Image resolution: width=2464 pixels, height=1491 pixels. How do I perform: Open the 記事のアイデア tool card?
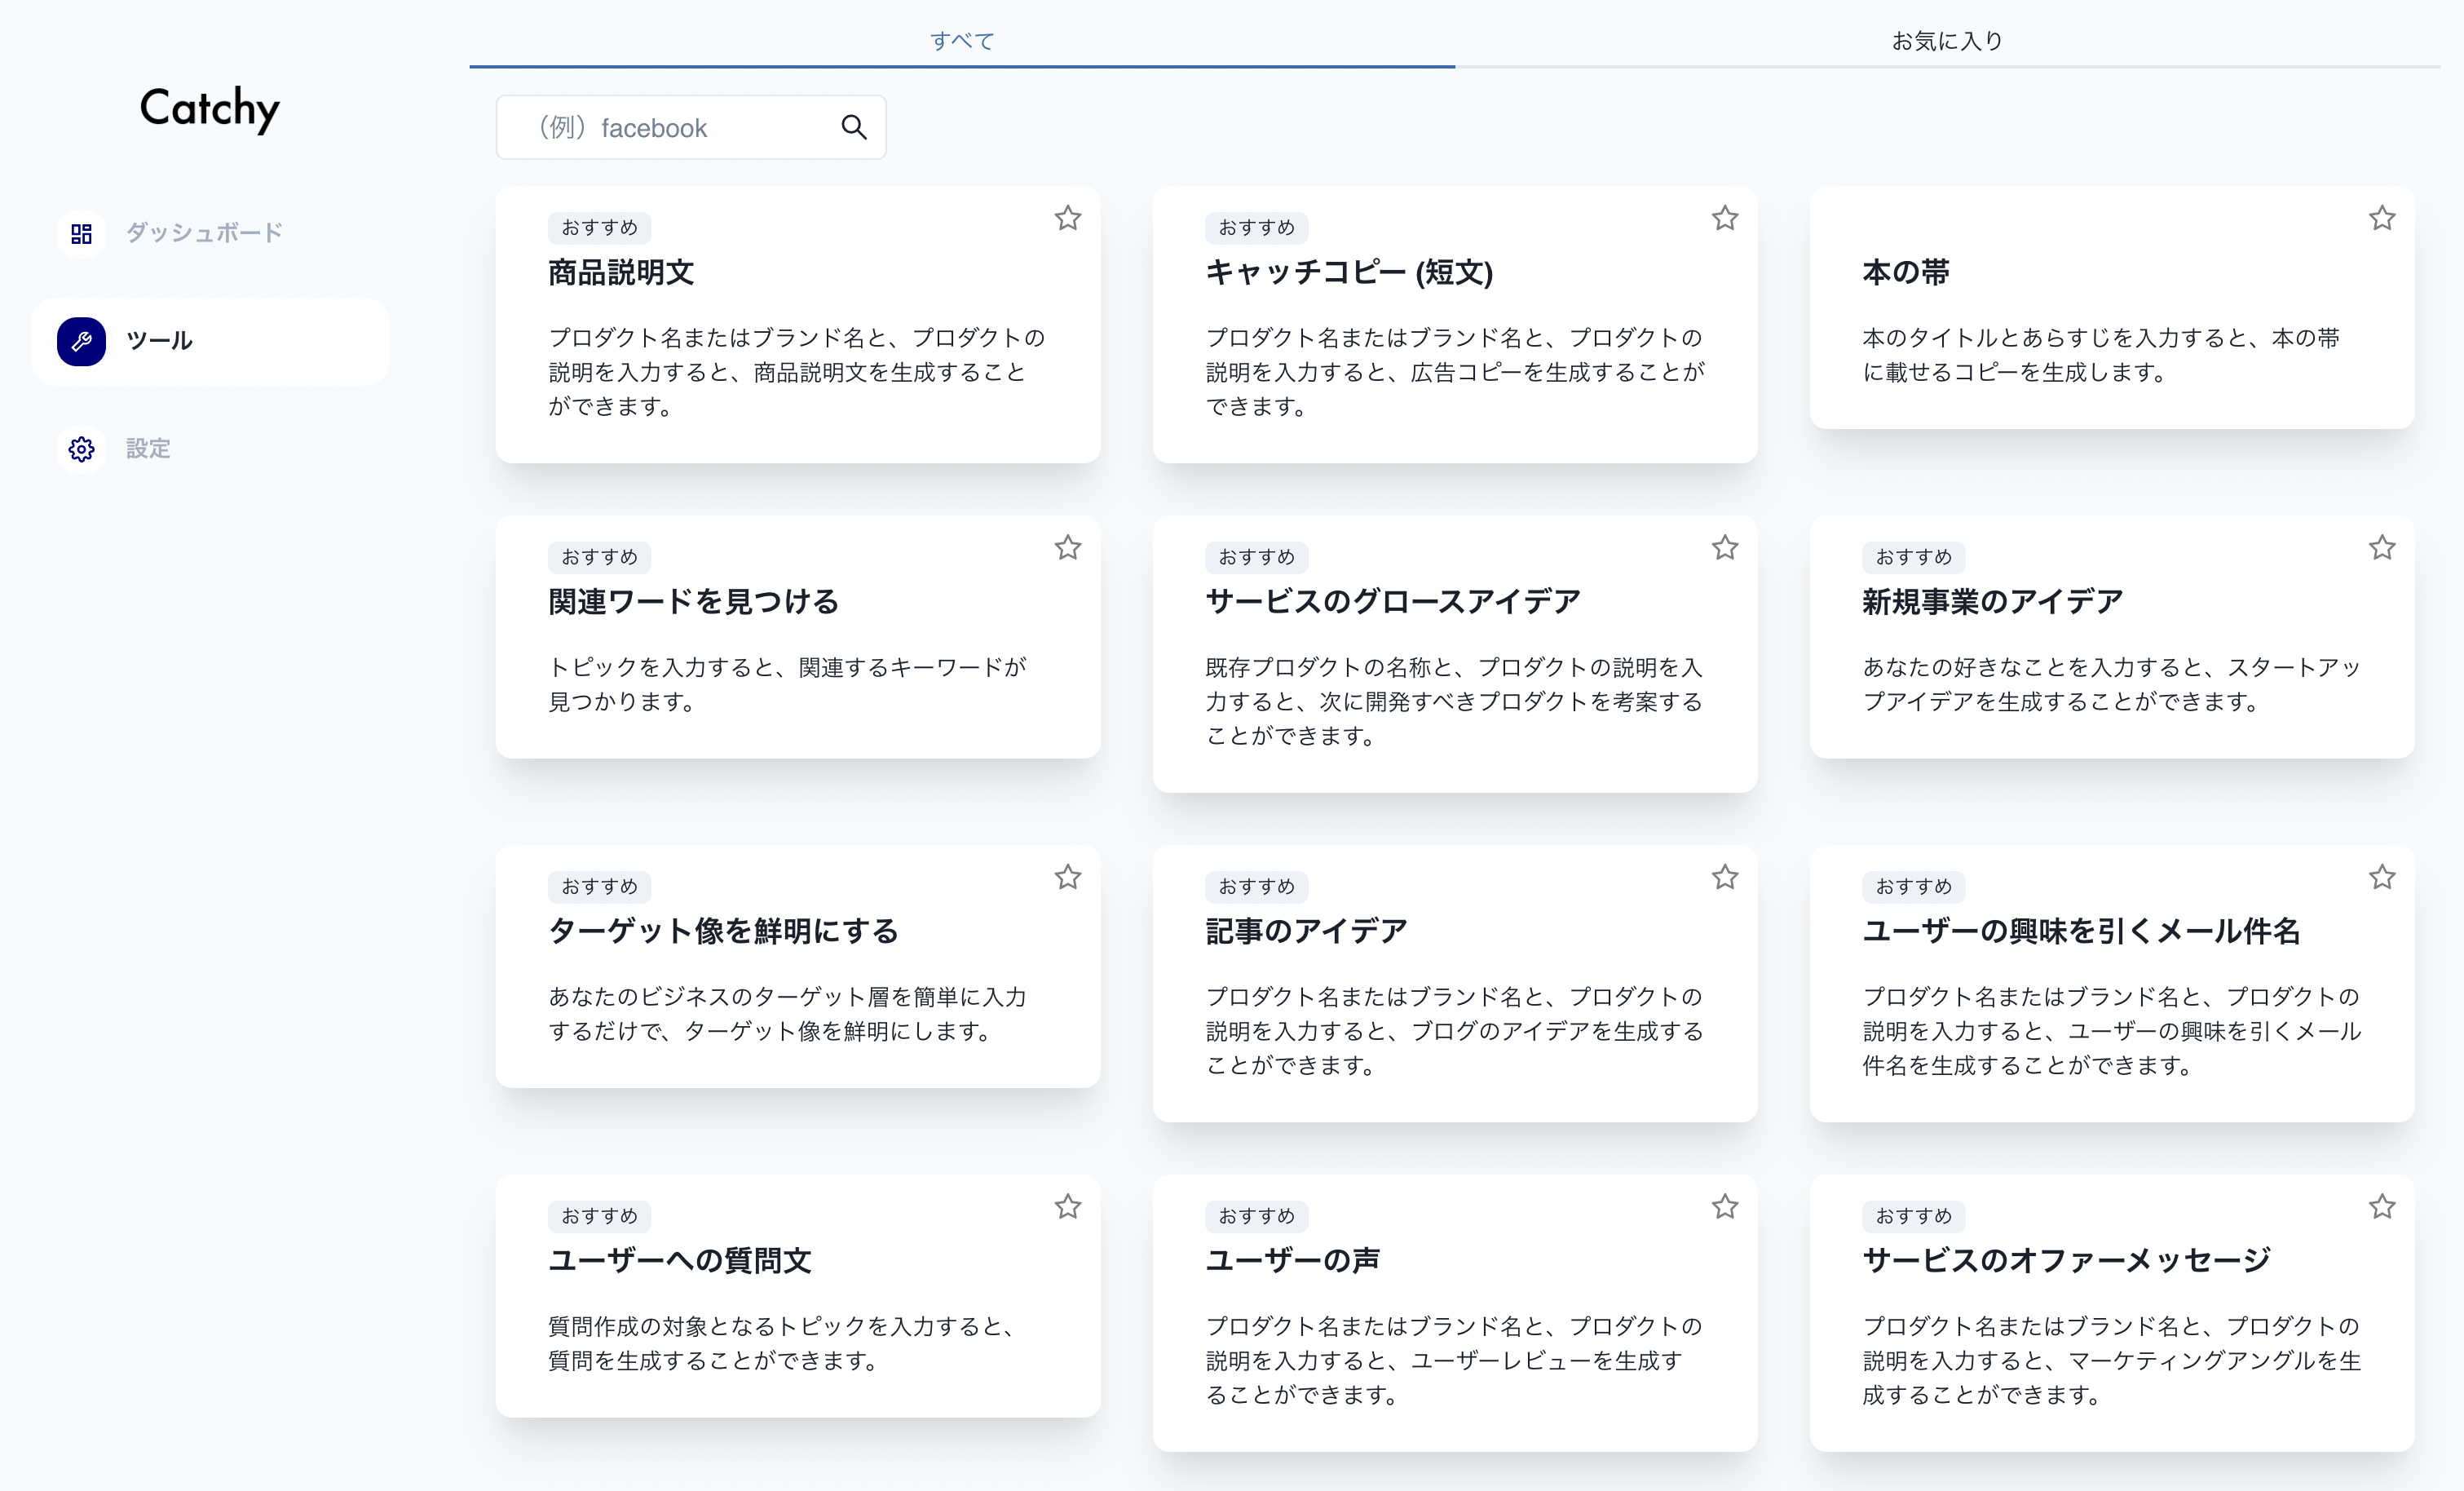1454,983
